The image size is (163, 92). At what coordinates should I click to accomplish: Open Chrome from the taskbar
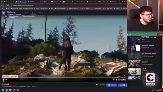[x=7, y=90]
